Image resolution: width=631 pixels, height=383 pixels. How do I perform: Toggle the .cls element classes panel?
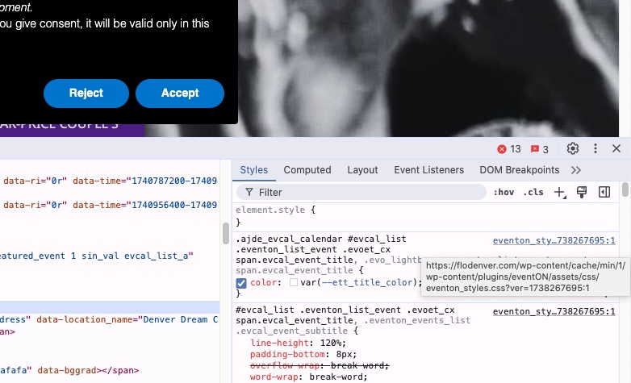[x=533, y=192]
